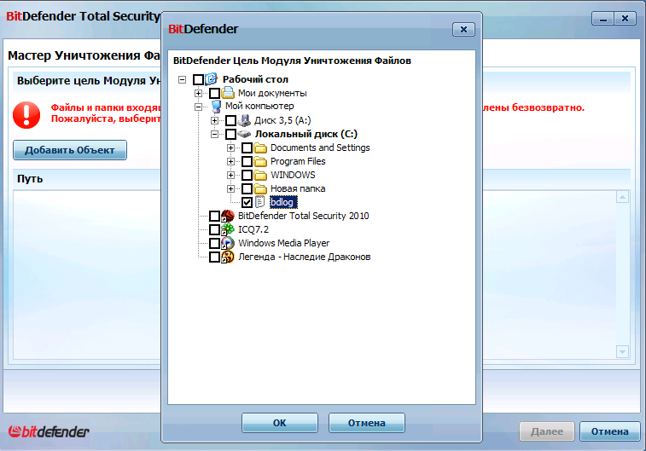646x451 pixels.
Task: Select the Локальный диск (C:) label
Action: coord(306,134)
